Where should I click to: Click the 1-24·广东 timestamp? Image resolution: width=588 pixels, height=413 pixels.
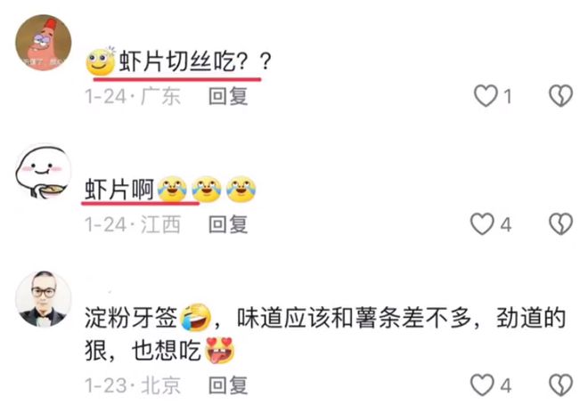[133, 96]
